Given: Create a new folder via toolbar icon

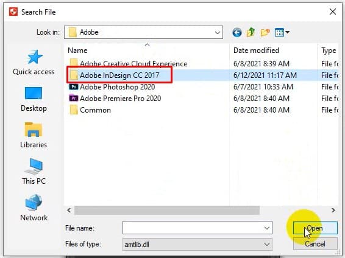Looking at the screenshot, I should pyautogui.click(x=265, y=33).
